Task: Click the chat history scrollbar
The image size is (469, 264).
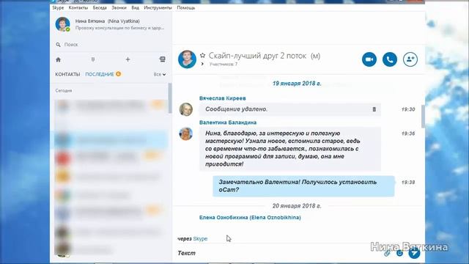Action: [x=423, y=116]
